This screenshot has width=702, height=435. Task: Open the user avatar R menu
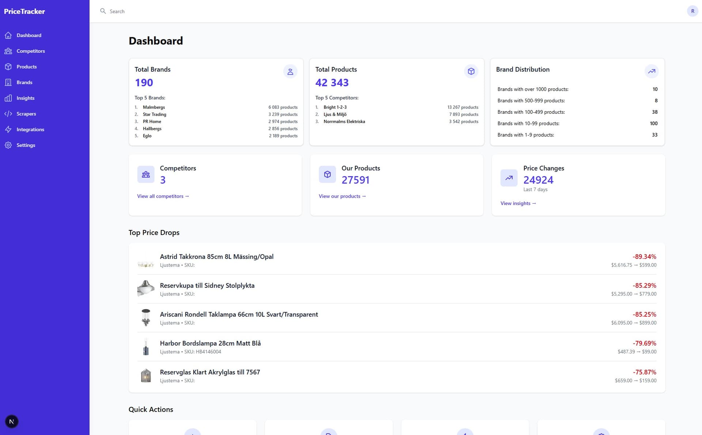692,11
